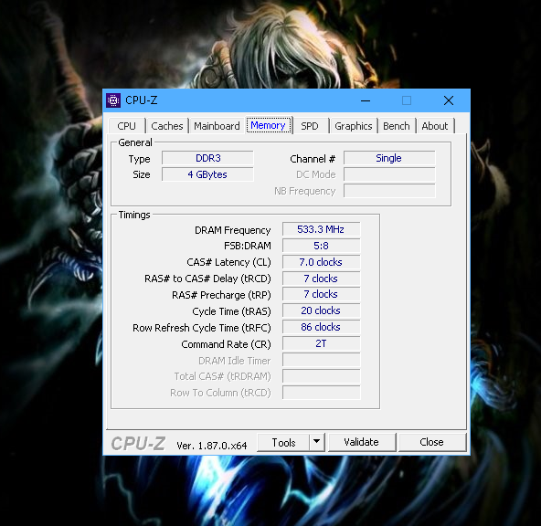Minimize the CPU-Z window
Viewport: 541px width, 526px height.
(x=366, y=100)
